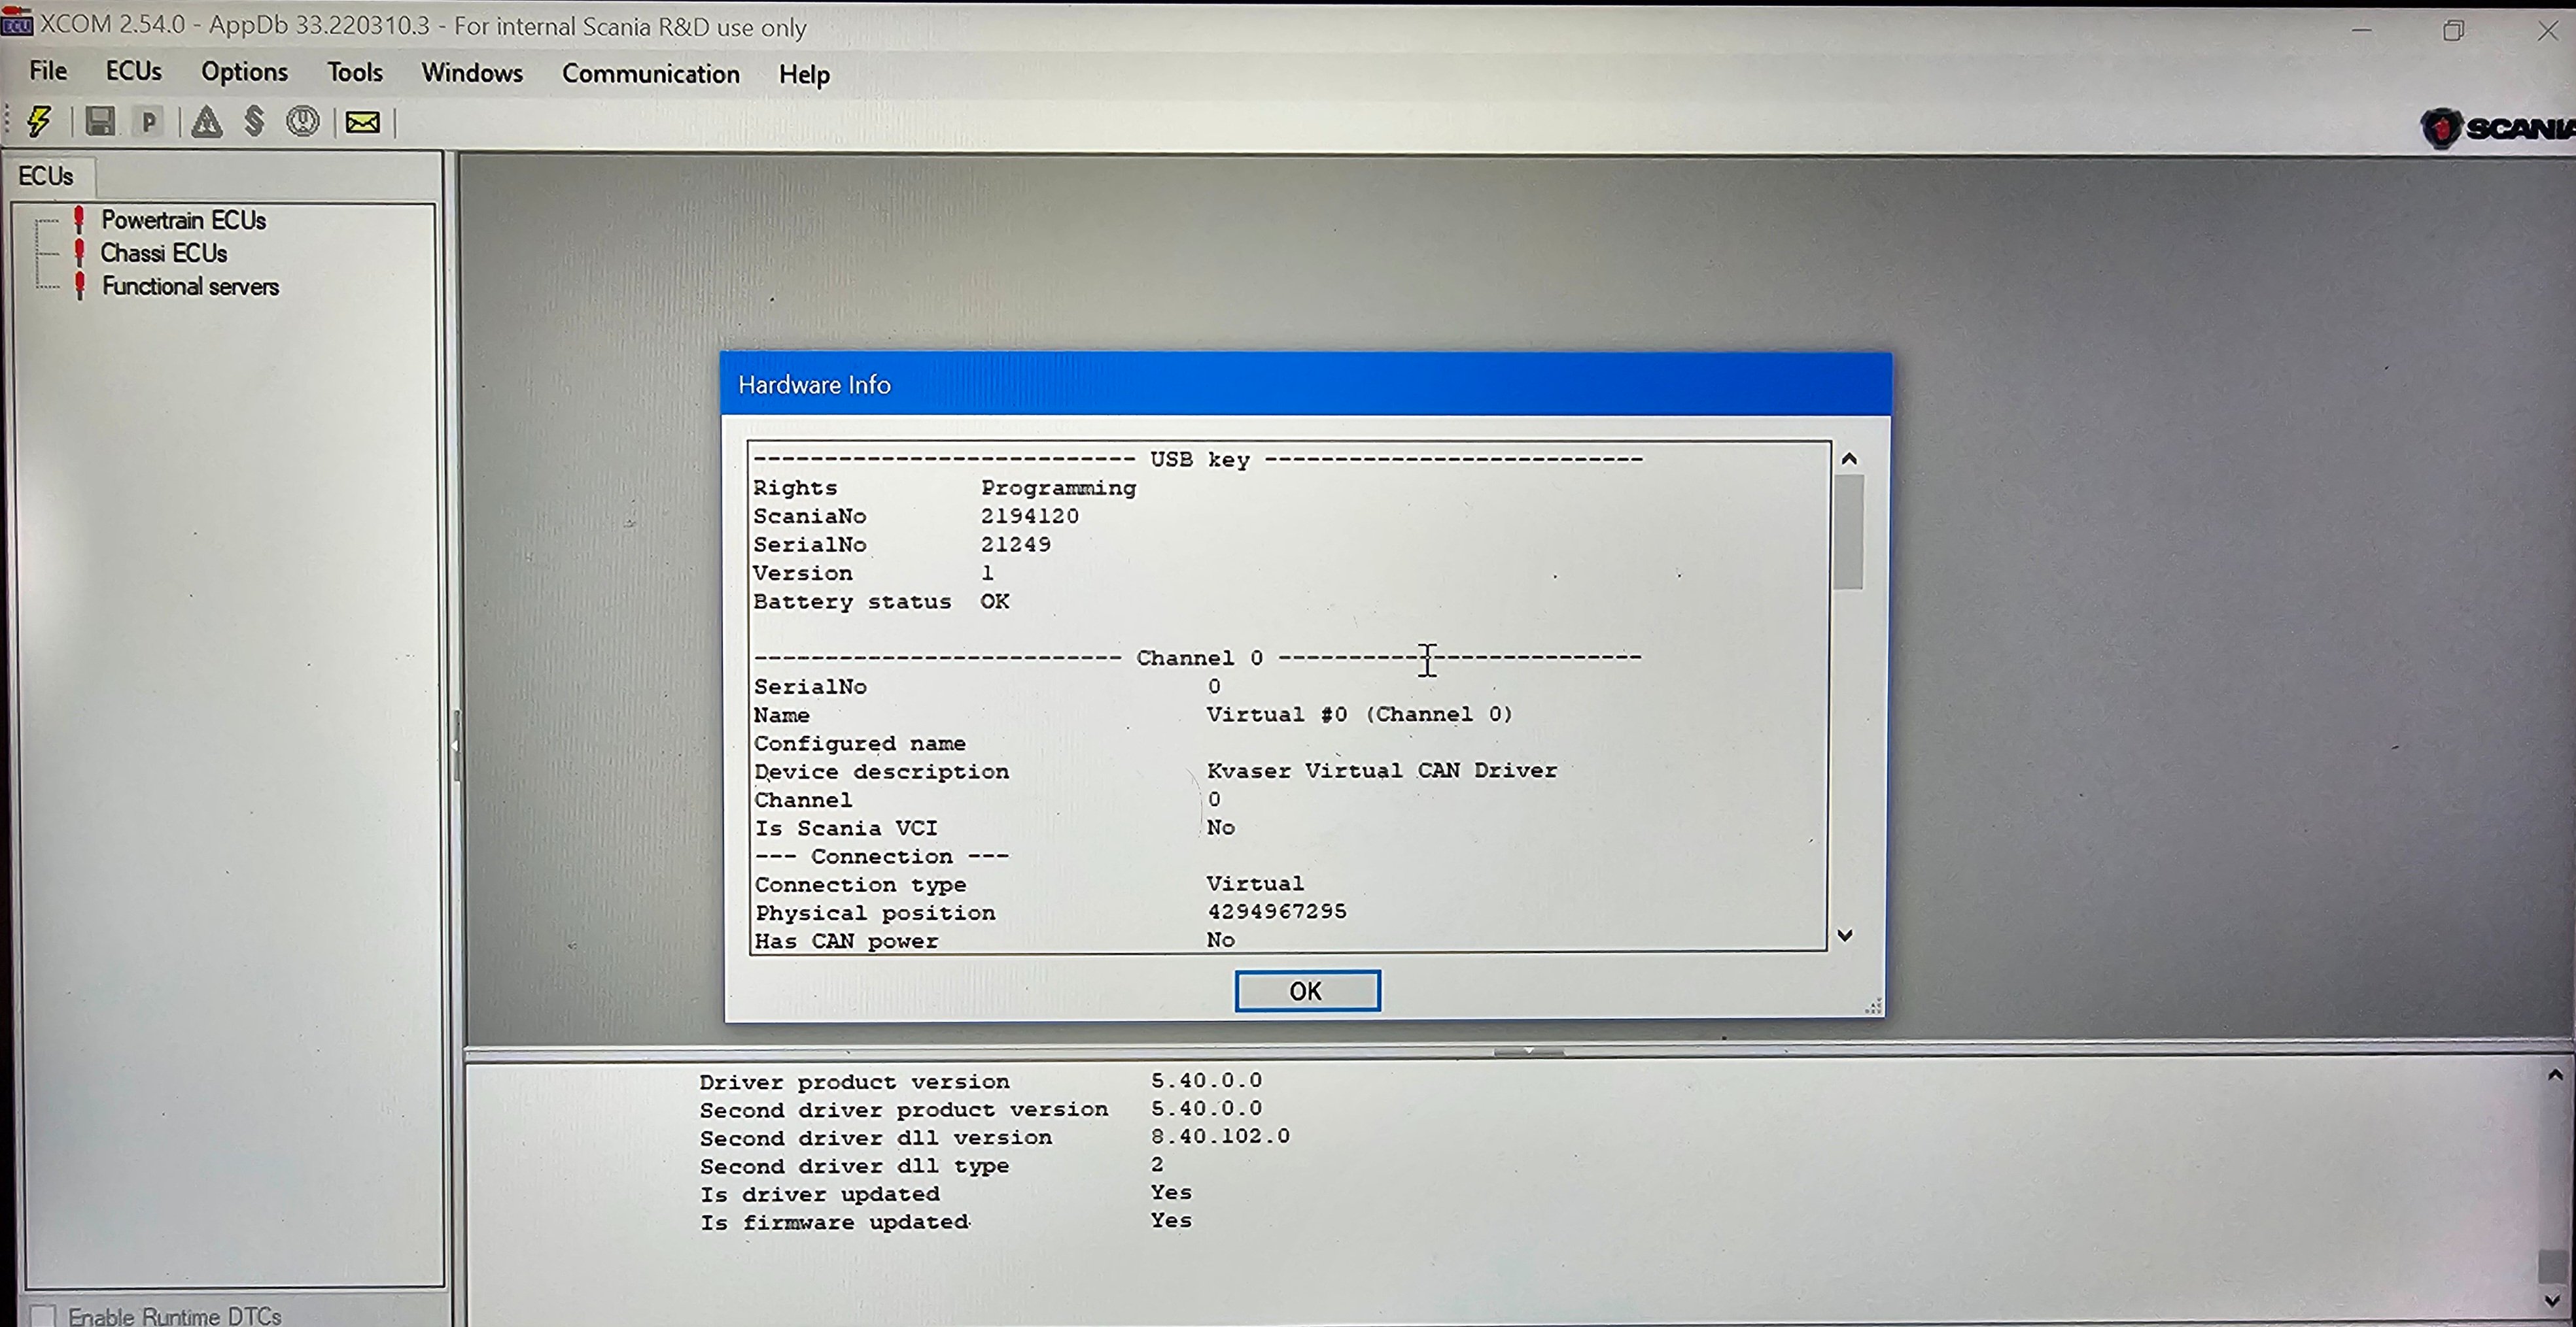This screenshot has width=2576, height=1327.
Task: Click the bottom log panel scrollbar up arrow
Action: pos(2555,1075)
